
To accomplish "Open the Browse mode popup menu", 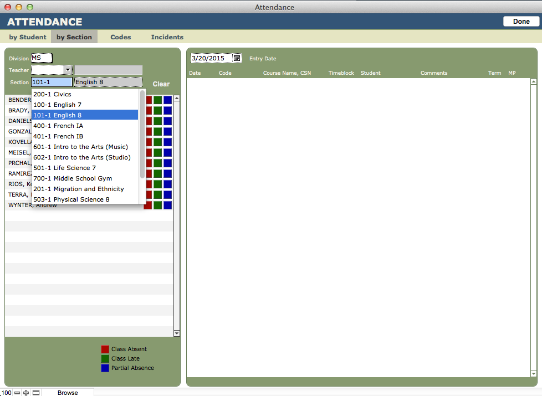I will (x=68, y=392).
